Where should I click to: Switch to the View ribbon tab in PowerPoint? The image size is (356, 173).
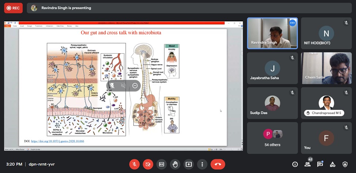tap(77, 26)
